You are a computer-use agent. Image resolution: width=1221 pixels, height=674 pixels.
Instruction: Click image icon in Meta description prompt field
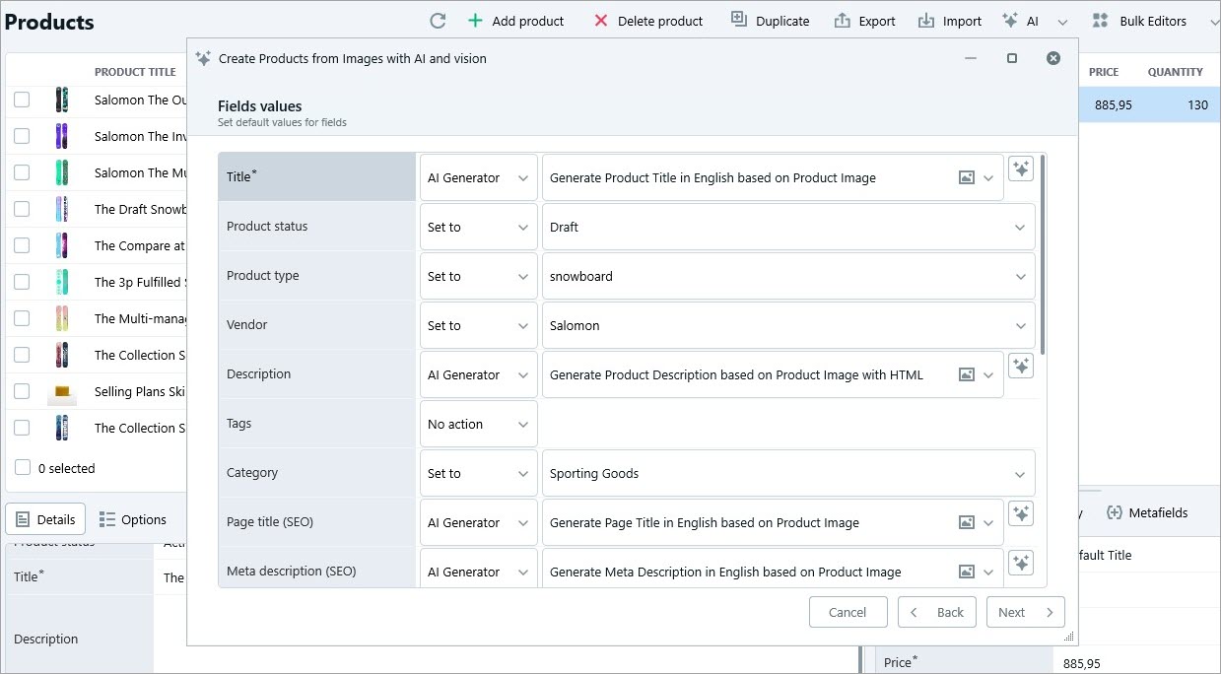[967, 573]
